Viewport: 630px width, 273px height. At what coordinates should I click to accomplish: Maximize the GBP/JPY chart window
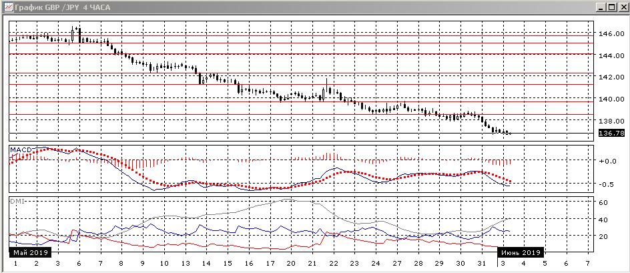[x=610, y=7]
